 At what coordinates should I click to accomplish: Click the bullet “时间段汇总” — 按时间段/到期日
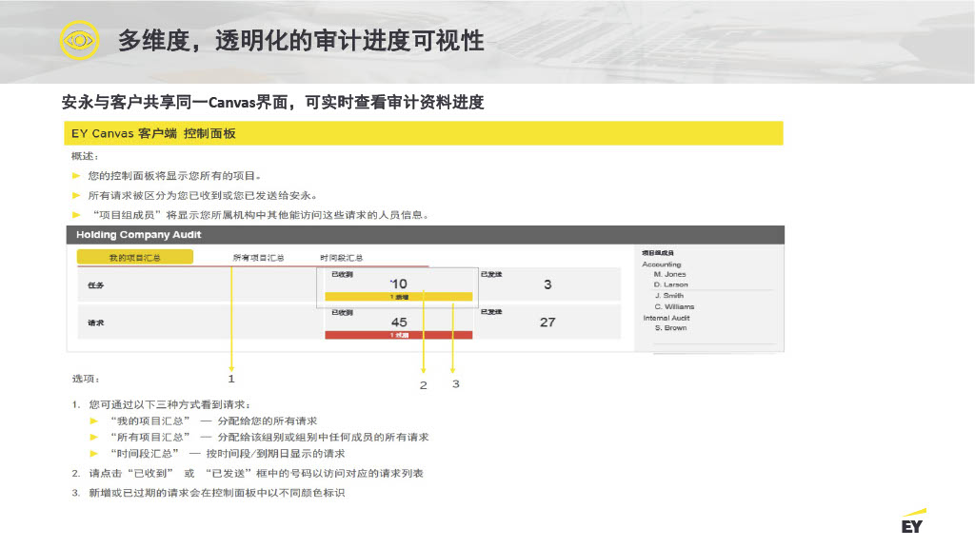coord(227,454)
